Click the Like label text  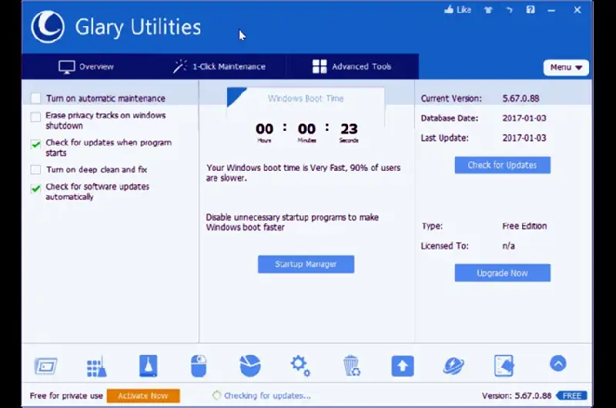click(x=464, y=10)
